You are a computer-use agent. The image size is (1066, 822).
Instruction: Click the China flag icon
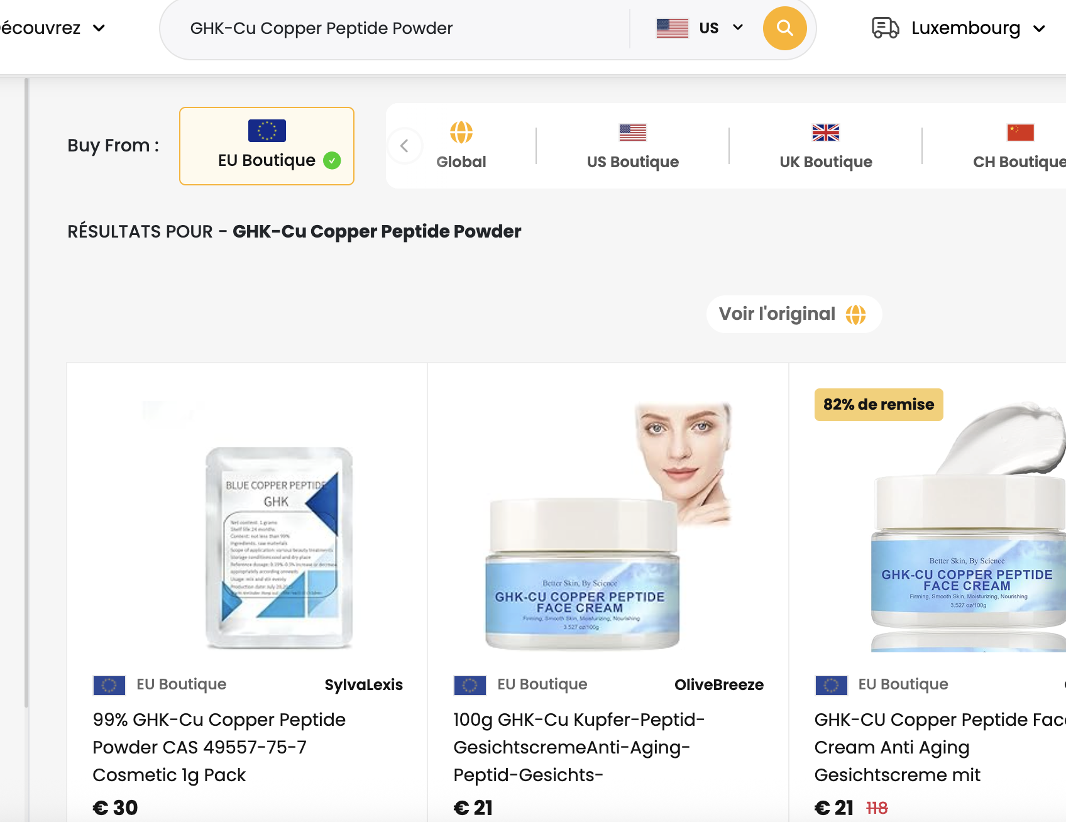1020,133
